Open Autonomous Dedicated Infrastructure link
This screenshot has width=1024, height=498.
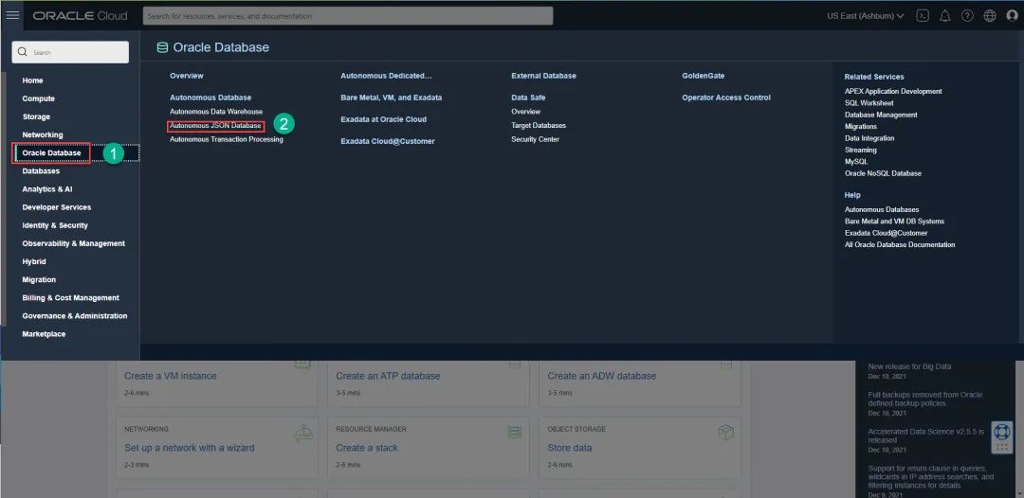[387, 76]
